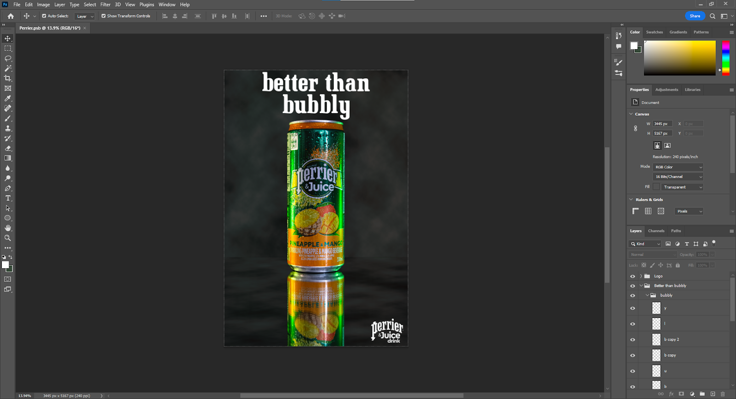
Task: Hide the Better than bubbly group
Action: [632, 286]
